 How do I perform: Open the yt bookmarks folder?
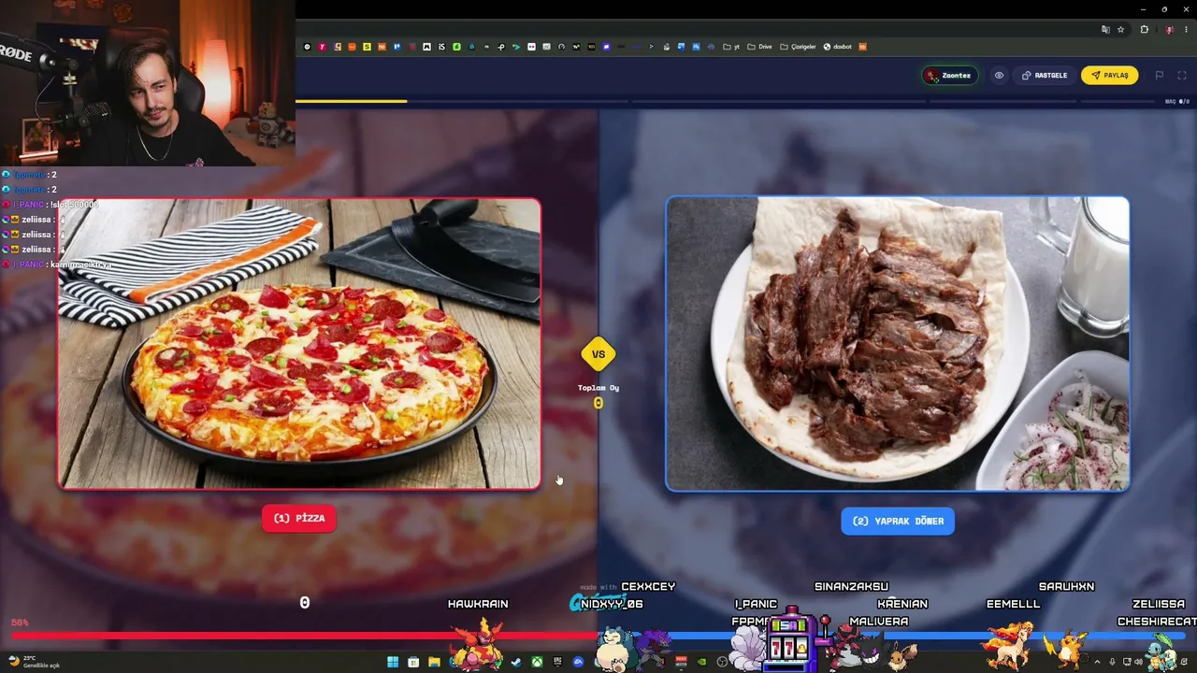click(x=731, y=47)
